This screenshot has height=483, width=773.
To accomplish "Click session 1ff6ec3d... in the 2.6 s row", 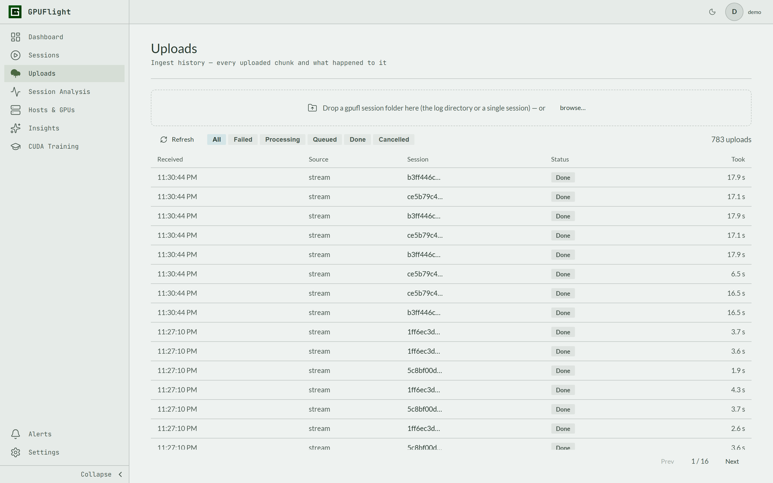I will coord(424,429).
